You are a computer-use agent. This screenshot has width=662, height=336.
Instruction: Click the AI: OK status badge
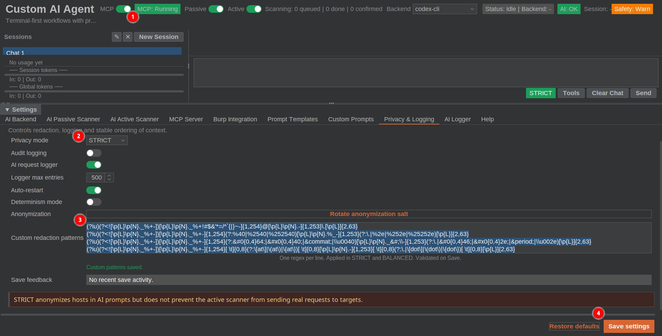[569, 9]
